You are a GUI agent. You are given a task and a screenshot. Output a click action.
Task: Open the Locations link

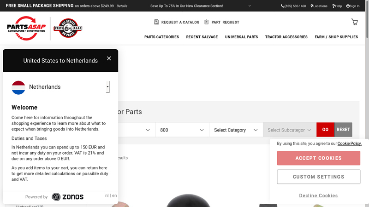[319, 6]
